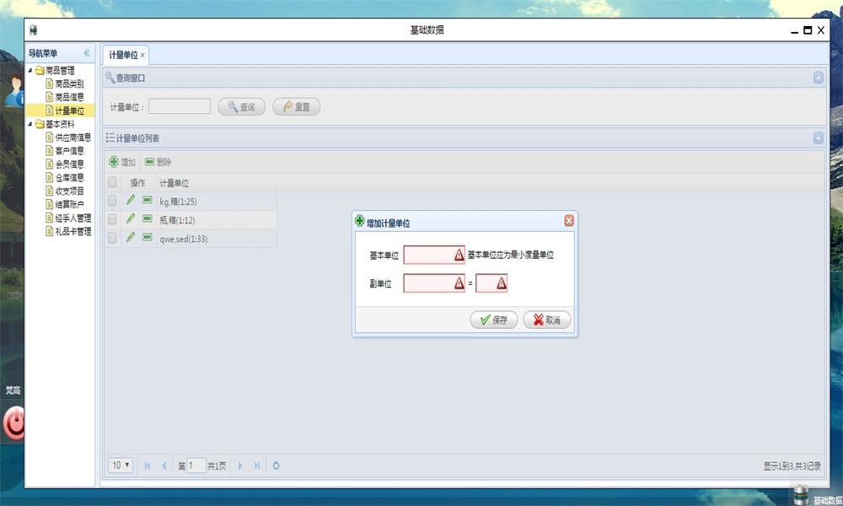
Task: Open 经手人管理 in the navigation tree
Action: point(73,218)
